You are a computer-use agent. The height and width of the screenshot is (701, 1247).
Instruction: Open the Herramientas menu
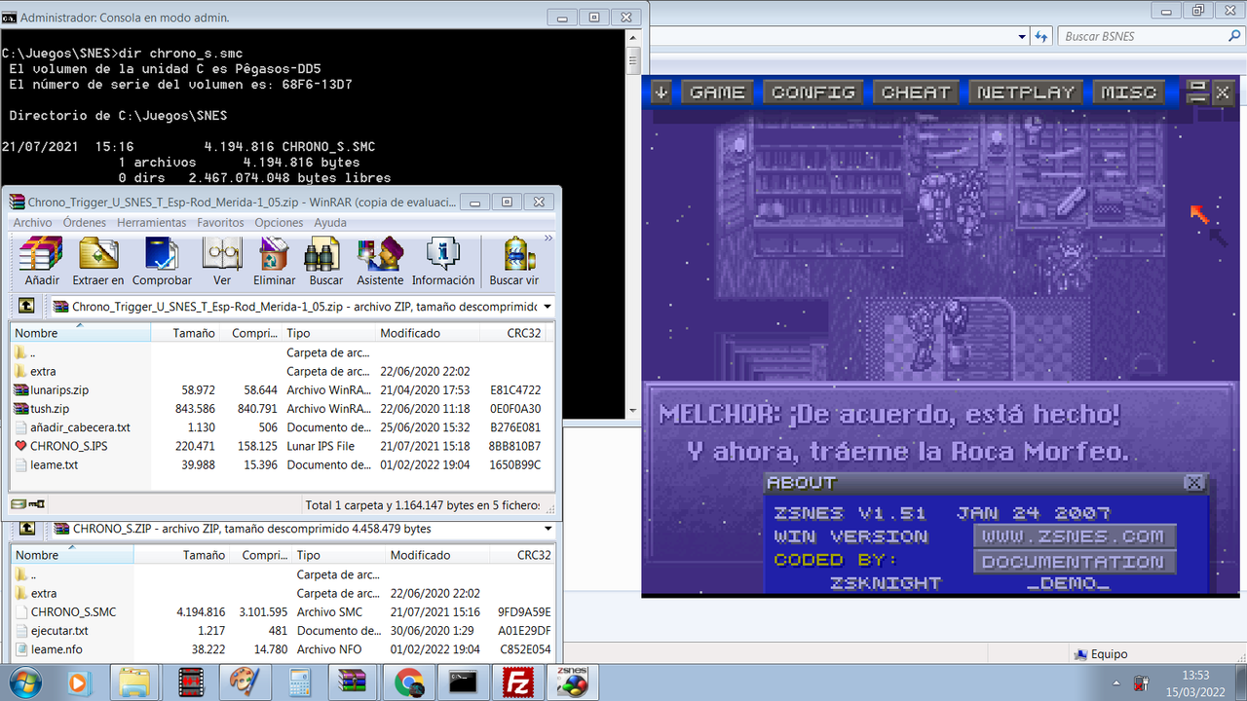151,223
